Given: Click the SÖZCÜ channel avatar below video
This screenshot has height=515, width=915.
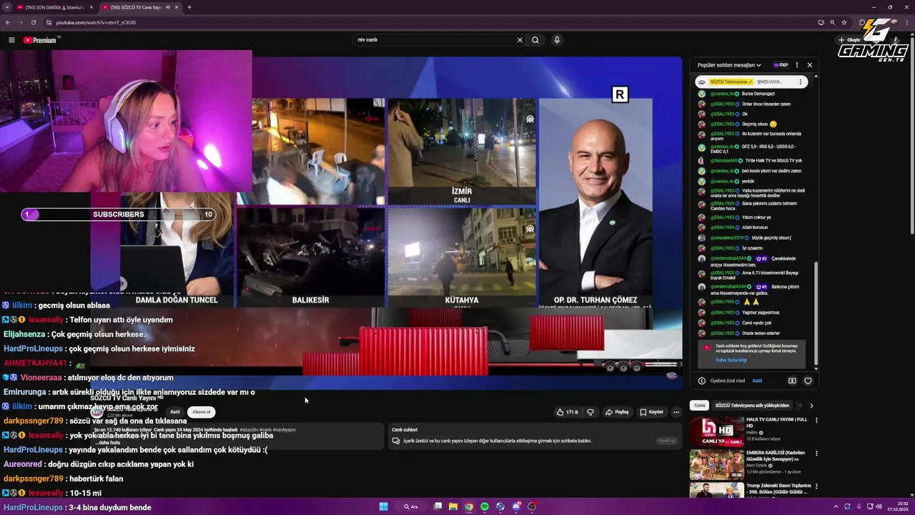Looking at the screenshot, I should [97, 412].
